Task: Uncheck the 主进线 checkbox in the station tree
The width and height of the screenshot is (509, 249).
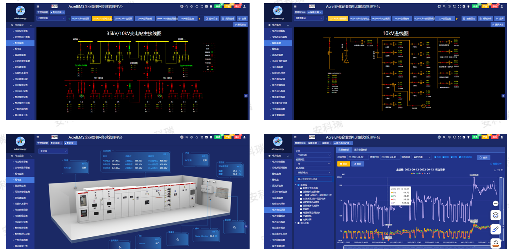Action: click(299, 185)
